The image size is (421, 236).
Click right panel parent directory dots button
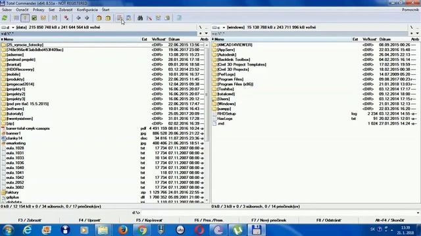click(x=418, y=28)
